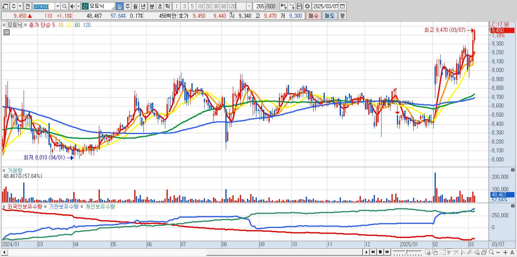The width and height of the screenshot is (517, 257).
Task: Switch to 틱 tick chart period
Action: (167, 6)
